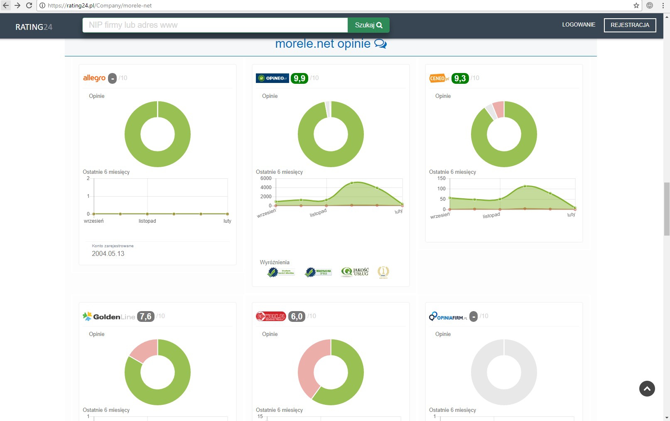Click the morele.net opinie heading

[x=323, y=44]
